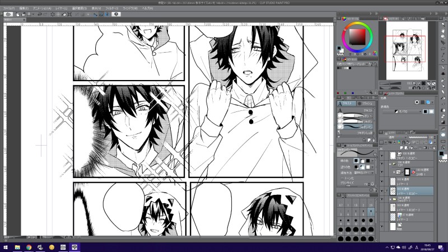Switch to the フラッシュ sub tool tab
This screenshot has width=448, height=252.
click(366, 103)
